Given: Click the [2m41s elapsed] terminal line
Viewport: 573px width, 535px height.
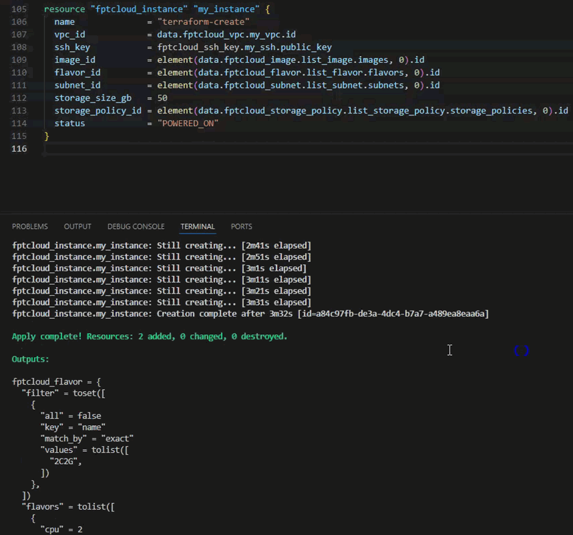Looking at the screenshot, I should 162,246.
